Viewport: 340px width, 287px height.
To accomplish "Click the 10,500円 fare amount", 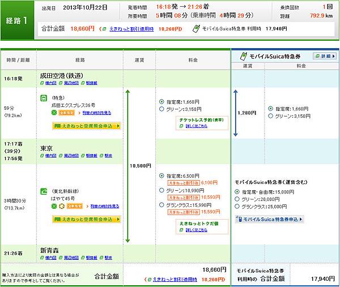I will [x=141, y=166].
